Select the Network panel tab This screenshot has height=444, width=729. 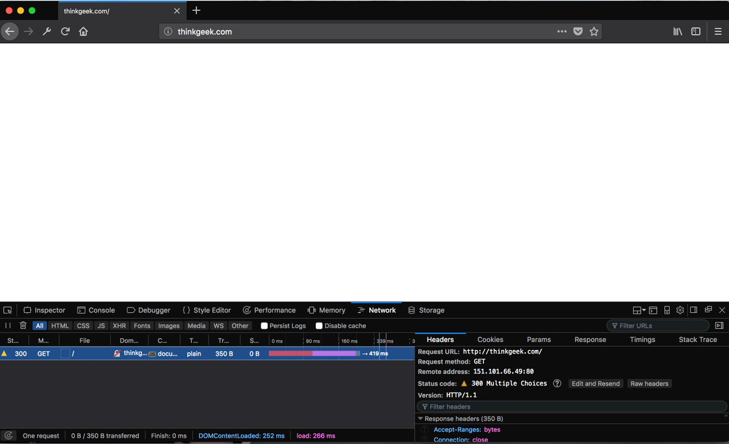[376, 310]
